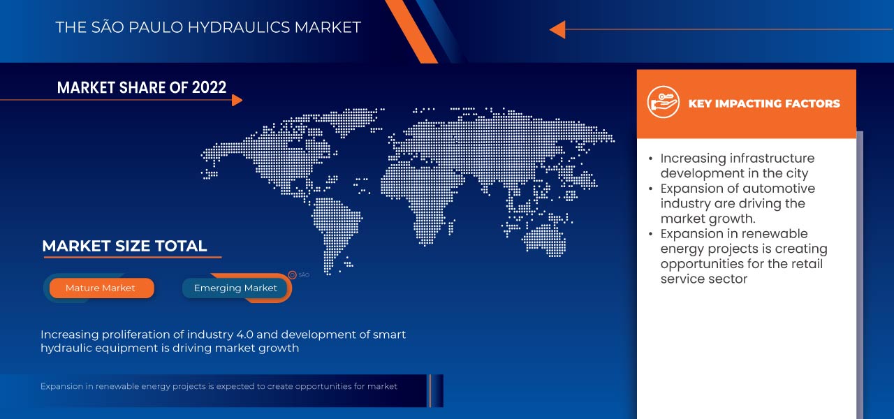The image size is (894, 419).
Task: Select Australia on the dotted world map
Action: coord(543,237)
